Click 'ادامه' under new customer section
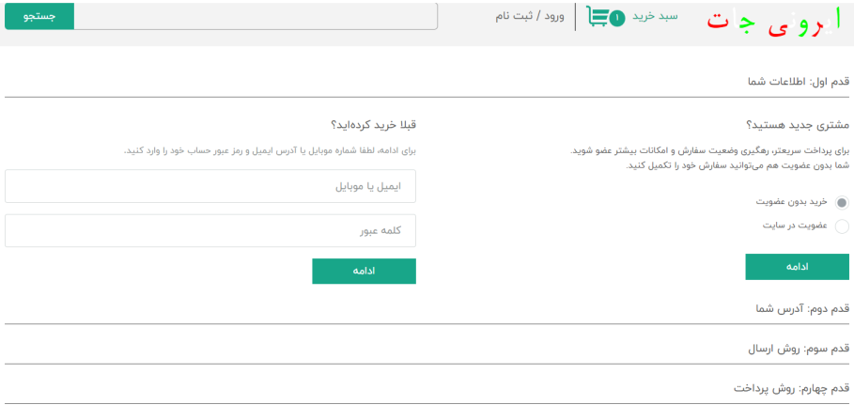 (798, 267)
